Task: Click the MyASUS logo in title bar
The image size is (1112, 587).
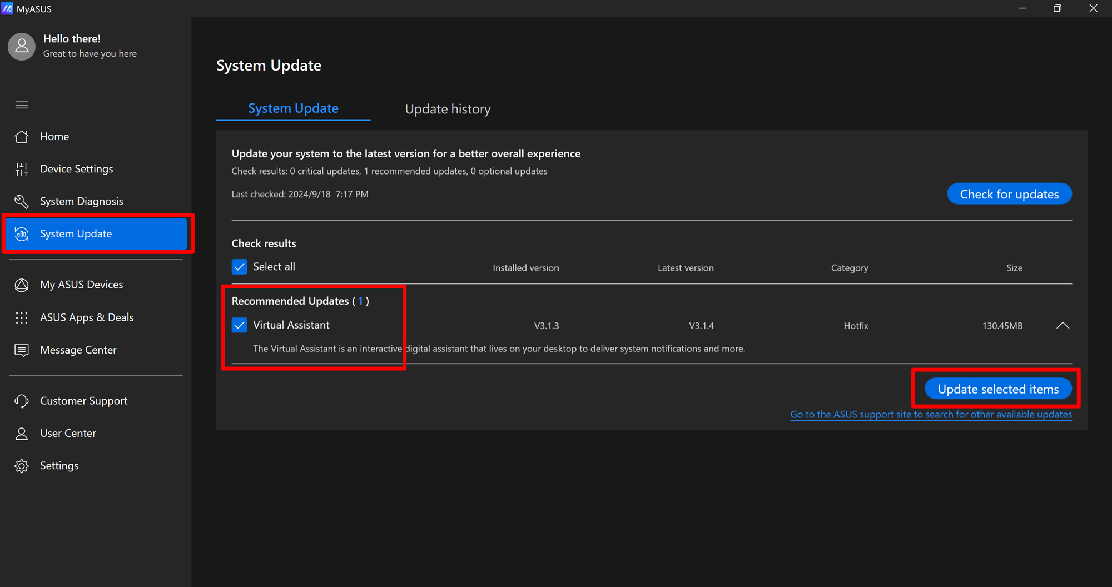Action: (x=7, y=8)
